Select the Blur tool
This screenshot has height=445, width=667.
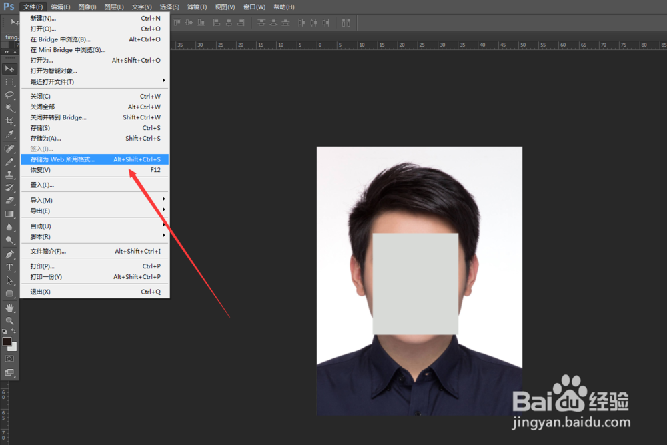[x=9, y=228]
